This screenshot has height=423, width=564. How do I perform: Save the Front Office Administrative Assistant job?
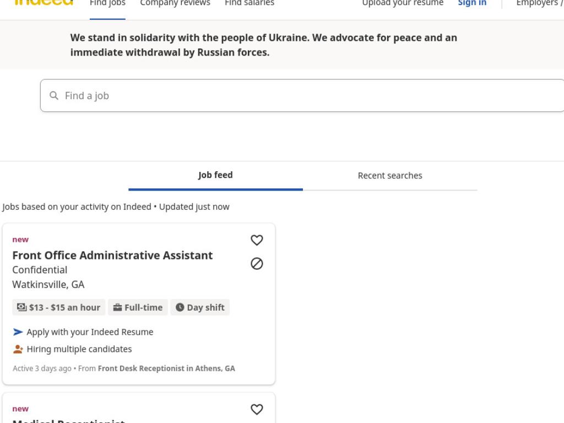click(x=257, y=240)
